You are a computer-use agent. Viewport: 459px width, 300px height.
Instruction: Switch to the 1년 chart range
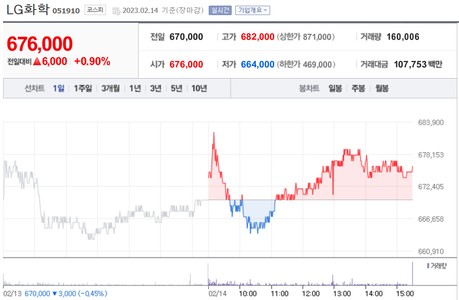click(x=135, y=88)
